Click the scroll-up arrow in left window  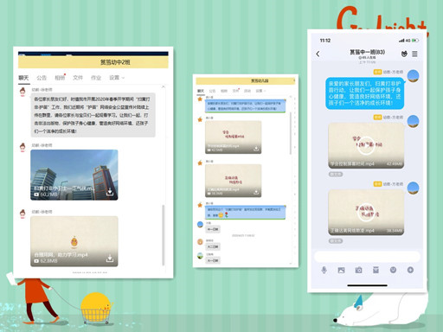164,86
